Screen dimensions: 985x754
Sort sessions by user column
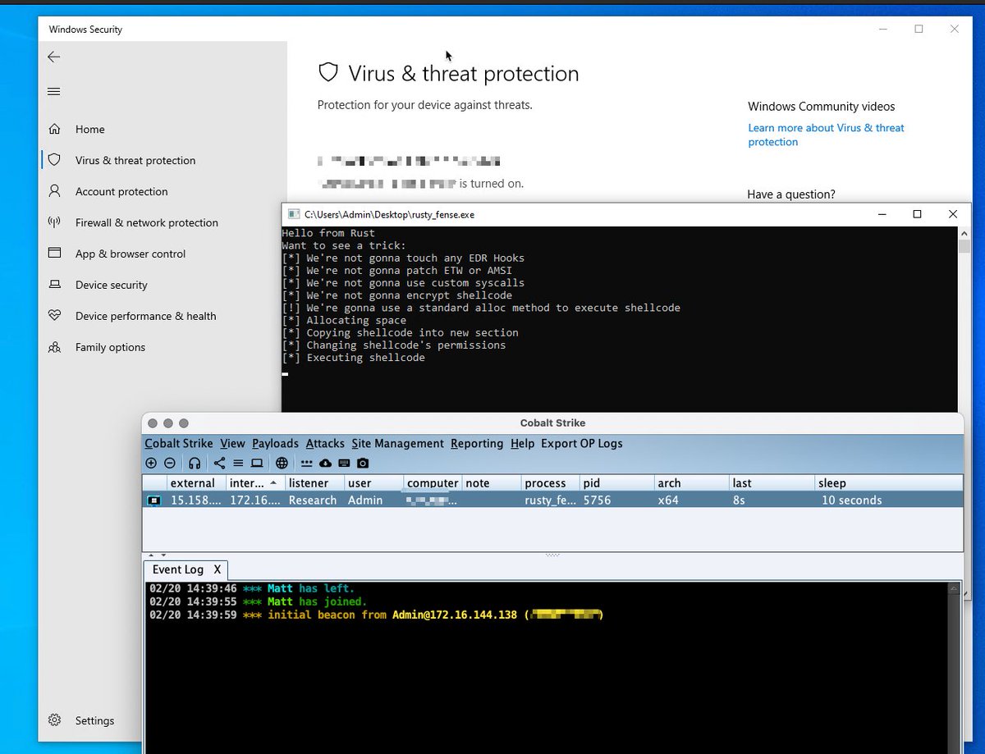[374, 483]
